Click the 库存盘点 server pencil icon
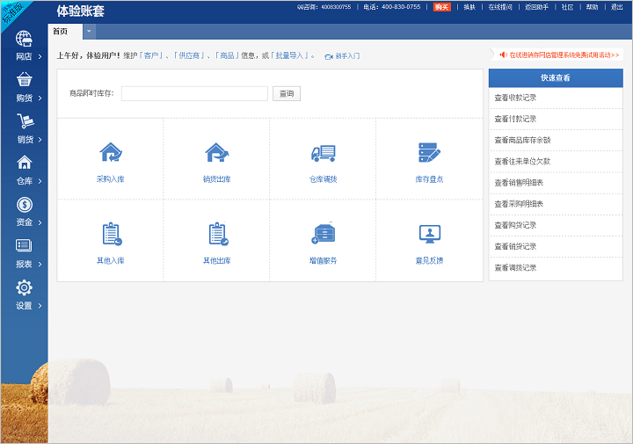 pos(429,153)
